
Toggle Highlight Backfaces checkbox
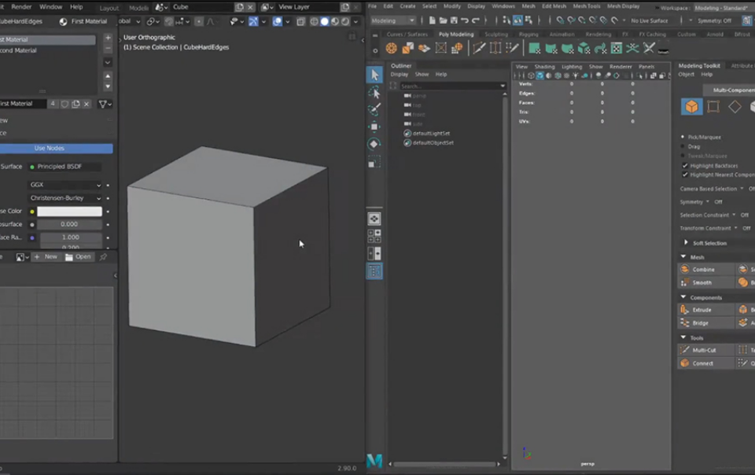(x=684, y=166)
